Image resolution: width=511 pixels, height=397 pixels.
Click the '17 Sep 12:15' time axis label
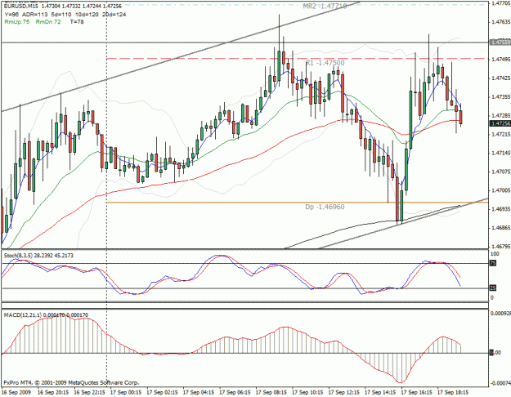point(344,392)
